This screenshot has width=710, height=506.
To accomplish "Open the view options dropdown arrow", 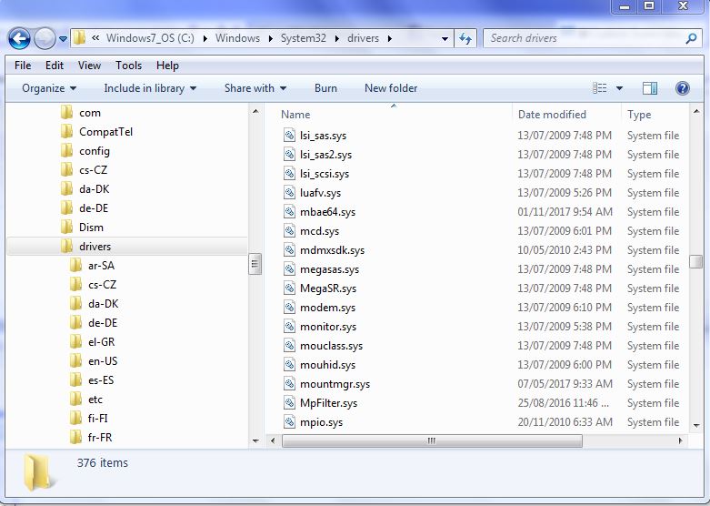I will point(619,88).
